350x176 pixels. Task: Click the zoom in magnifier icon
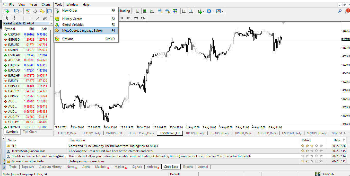[160, 11]
